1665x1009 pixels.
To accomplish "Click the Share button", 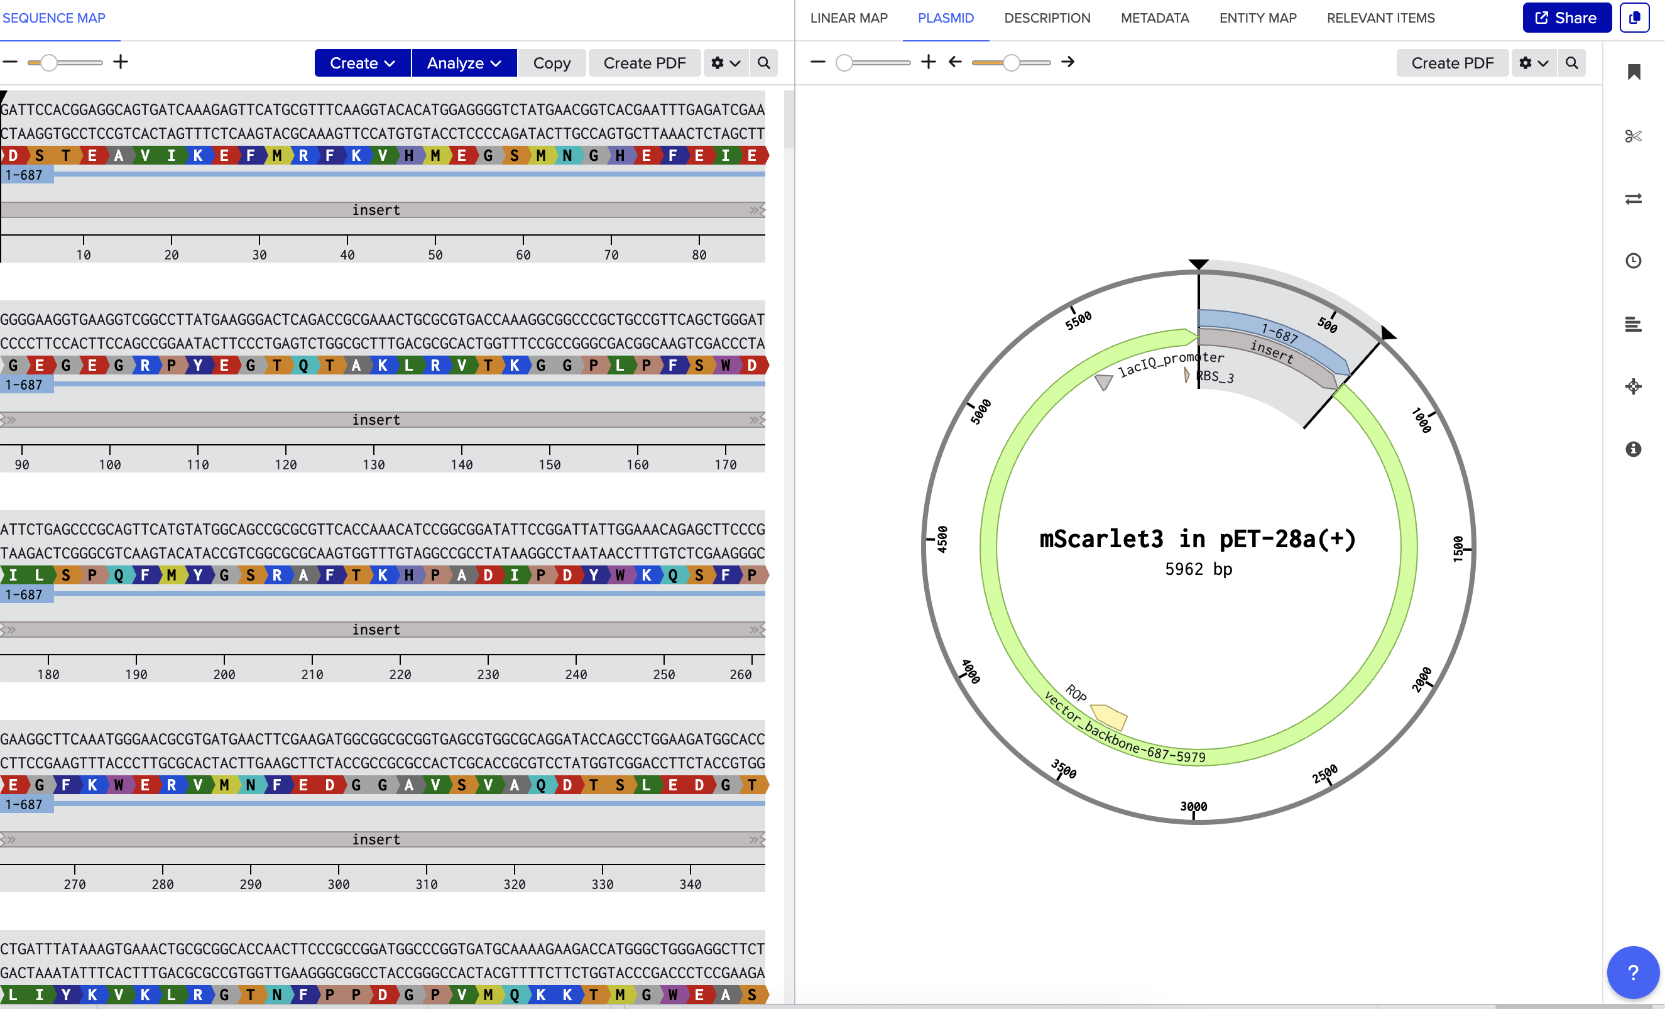I will (1566, 18).
